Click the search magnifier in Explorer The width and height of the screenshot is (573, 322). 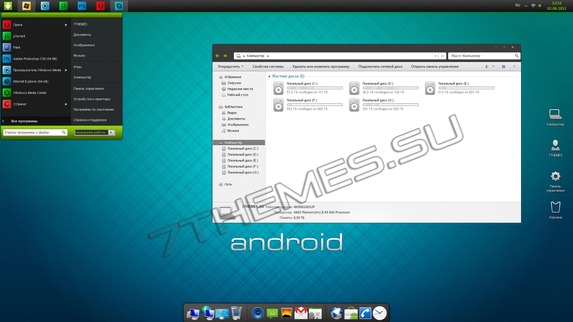pyautogui.click(x=517, y=56)
